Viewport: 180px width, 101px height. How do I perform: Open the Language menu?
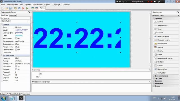tap(56, 4)
